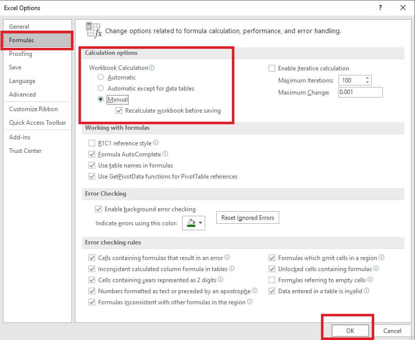Image resolution: width=415 pixels, height=340 pixels.
Task: Toggle Formulas which omit cells in a region
Action: pyautogui.click(x=272, y=258)
